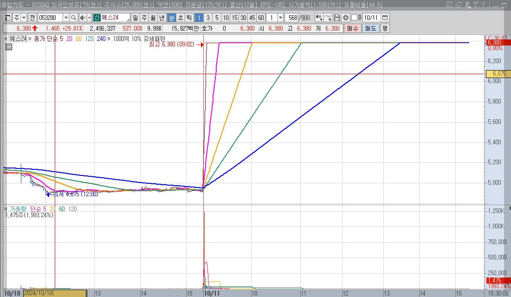
Task: Click the title bar help question icon
Action: (483, 5)
